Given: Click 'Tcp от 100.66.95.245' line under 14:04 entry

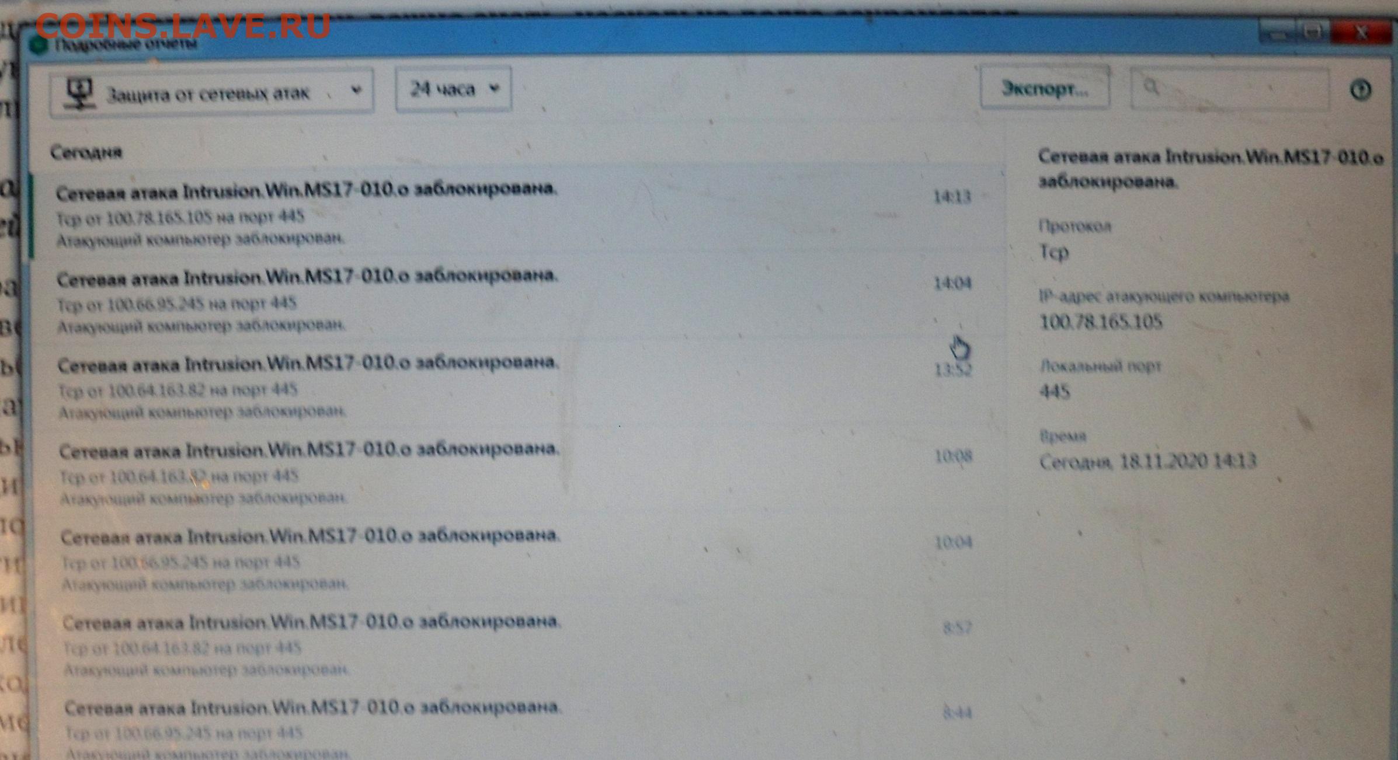Looking at the screenshot, I should click(177, 304).
